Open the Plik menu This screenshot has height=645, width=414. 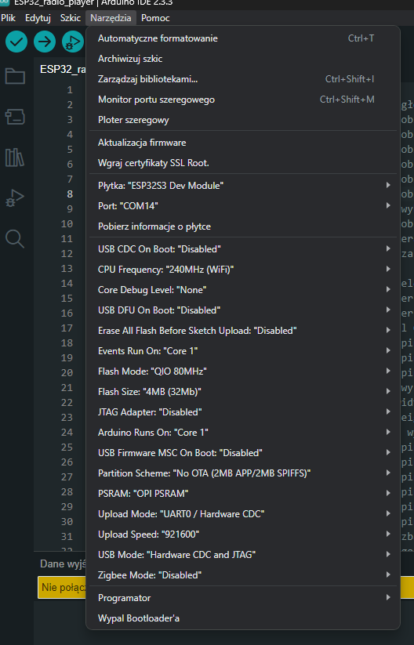tap(8, 18)
